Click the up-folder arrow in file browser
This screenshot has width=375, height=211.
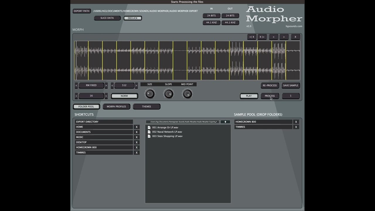(225, 122)
